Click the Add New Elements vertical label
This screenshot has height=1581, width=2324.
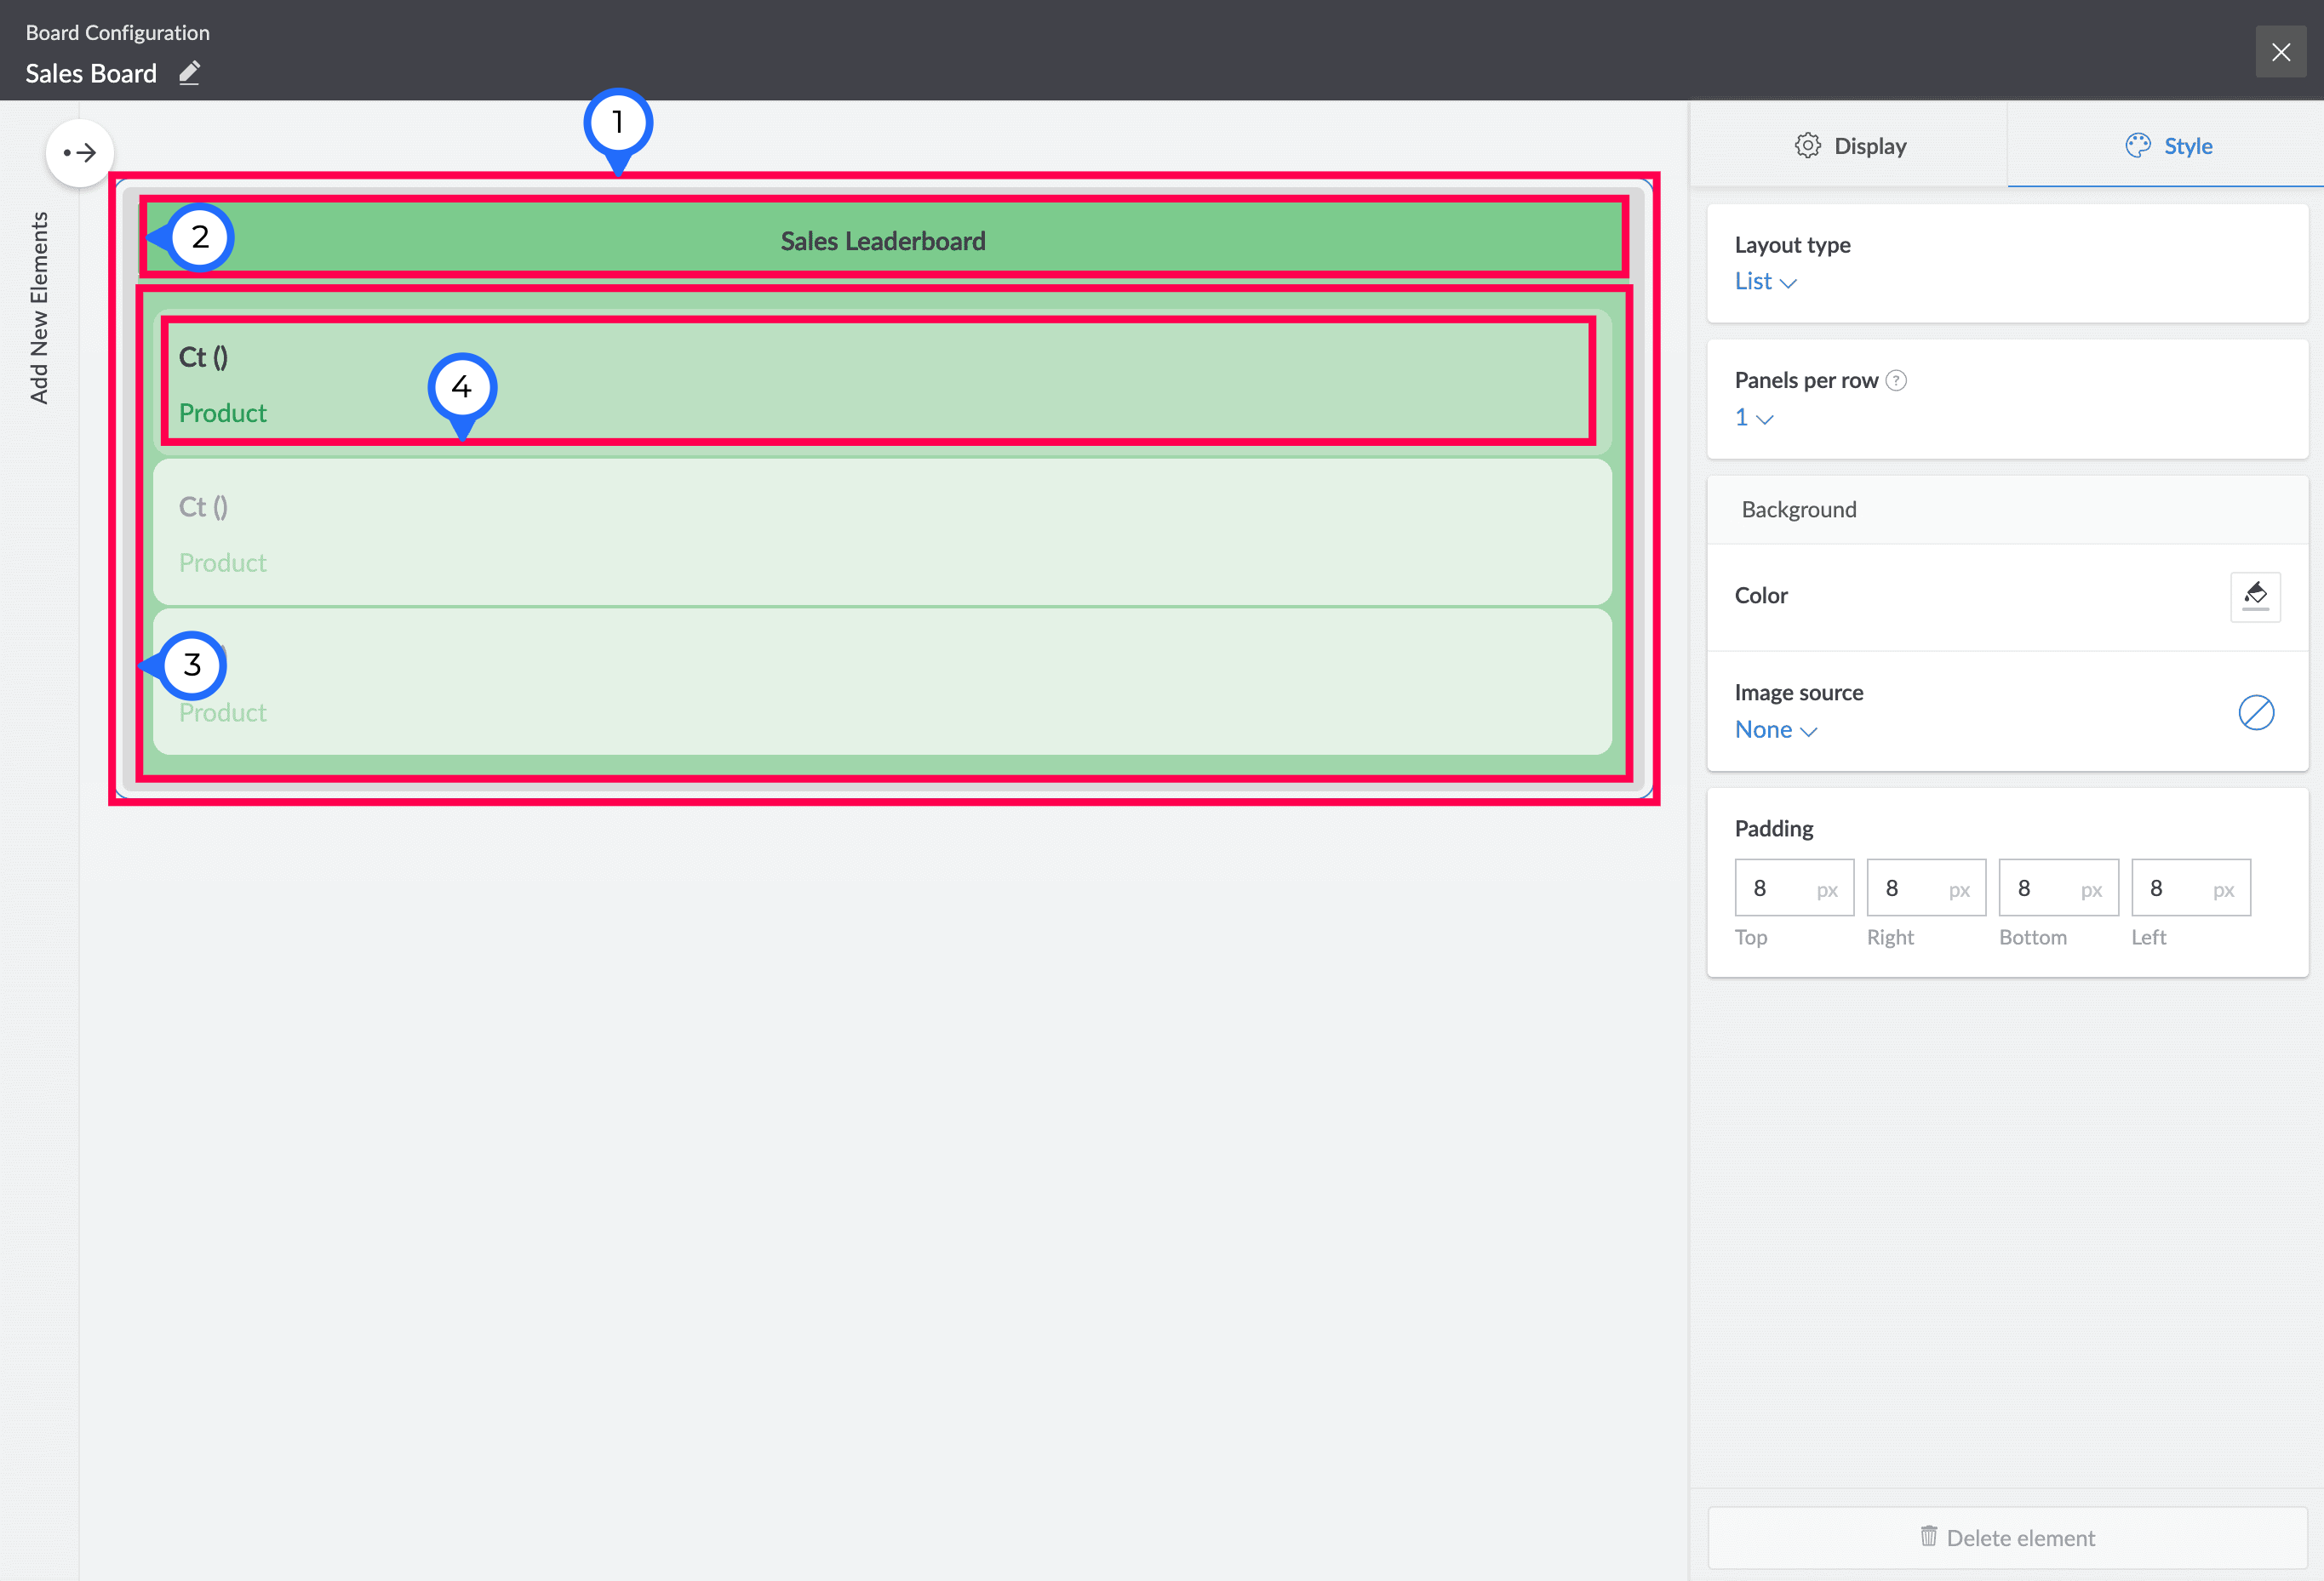[39, 308]
